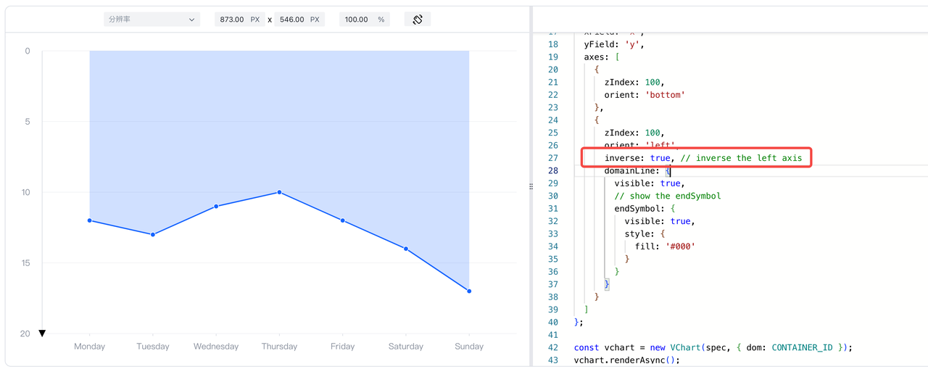The width and height of the screenshot is (928, 385).
Task: Open the 分辨率 resolution dropdown
Action: click(152, 20)
